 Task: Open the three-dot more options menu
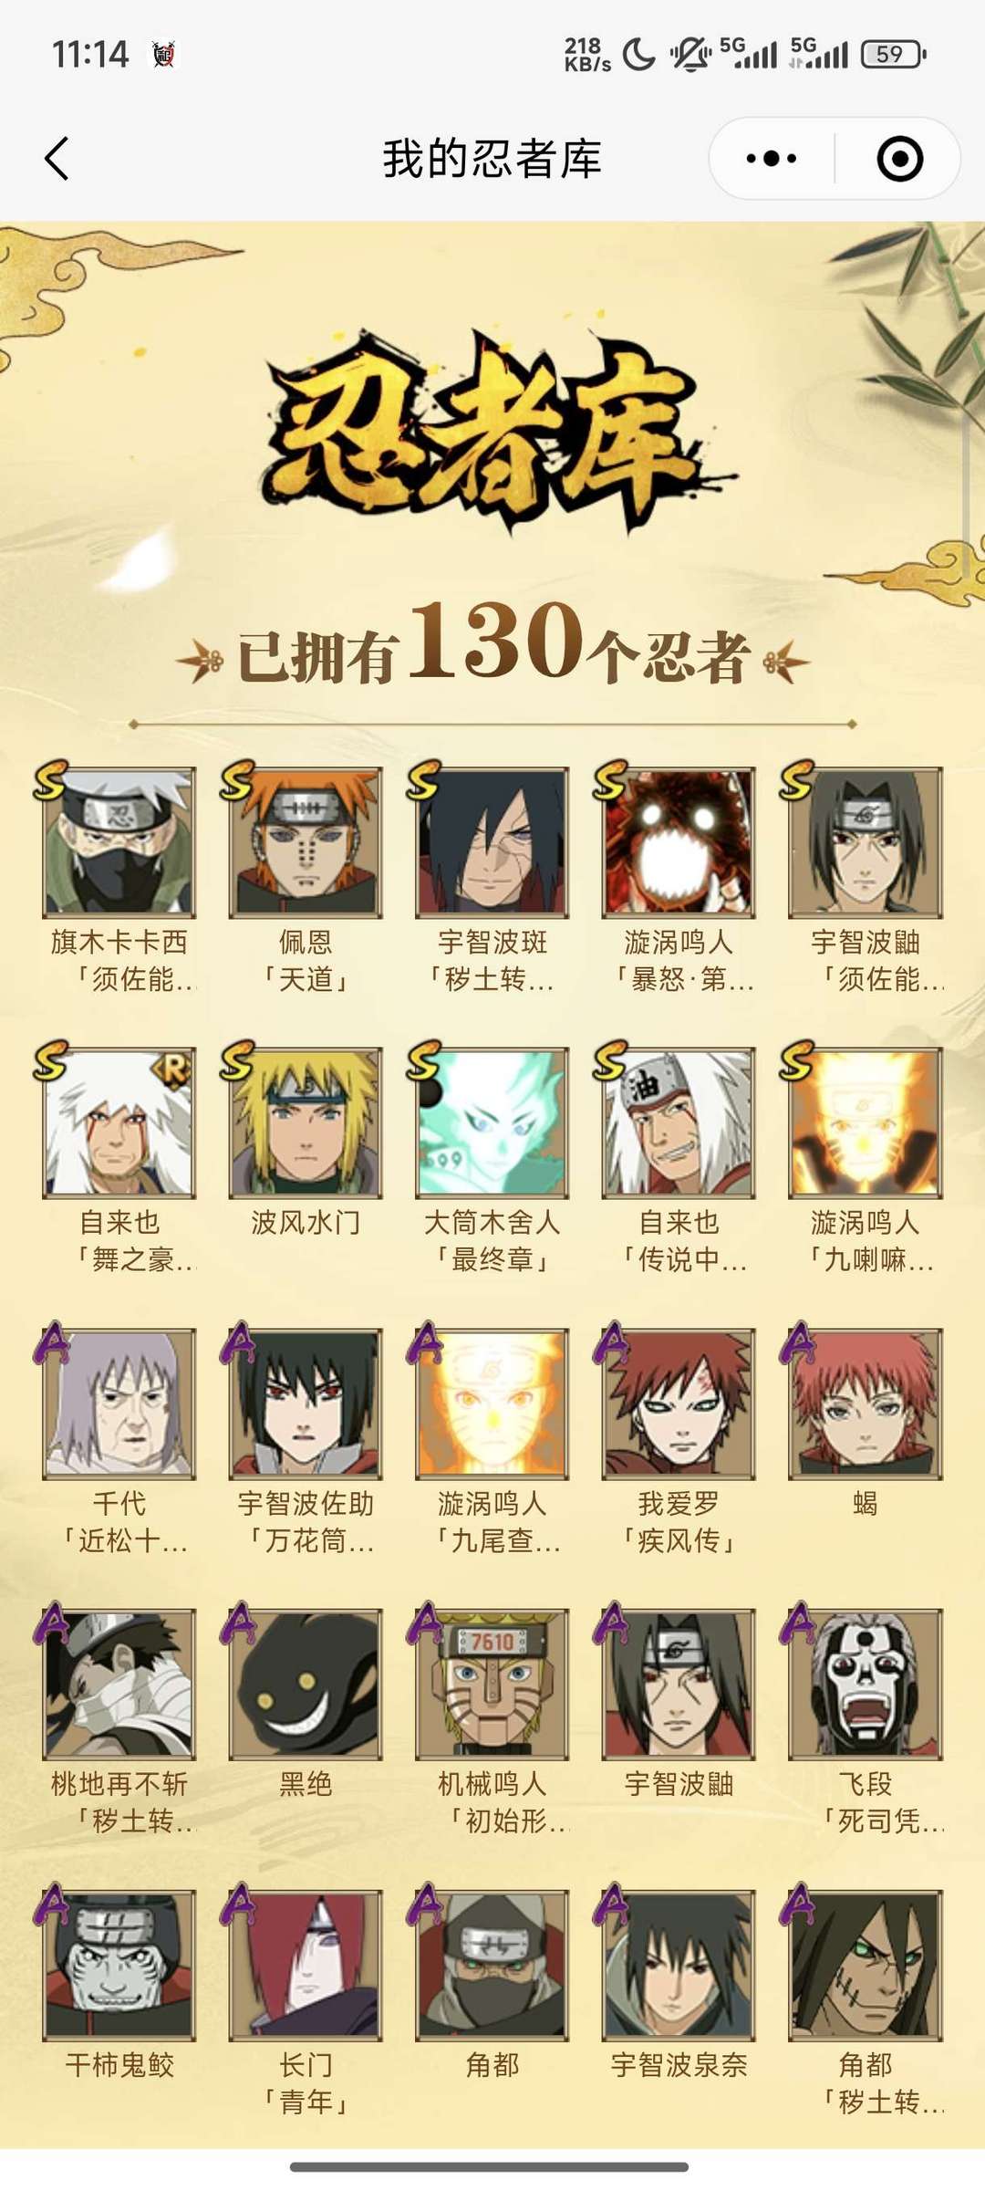pyautogui.click(x=772, y=159)
